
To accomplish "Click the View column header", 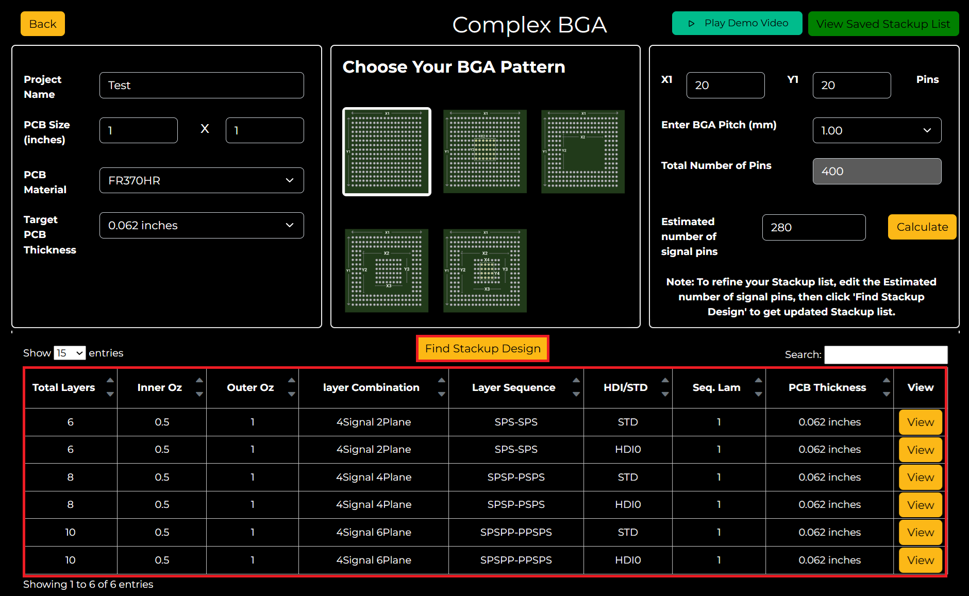I will click(x=921, y=387).
